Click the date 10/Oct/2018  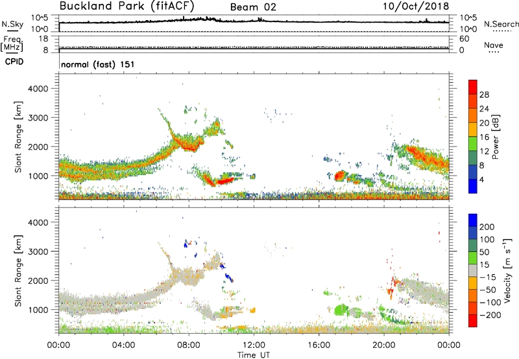coord(416,6)
